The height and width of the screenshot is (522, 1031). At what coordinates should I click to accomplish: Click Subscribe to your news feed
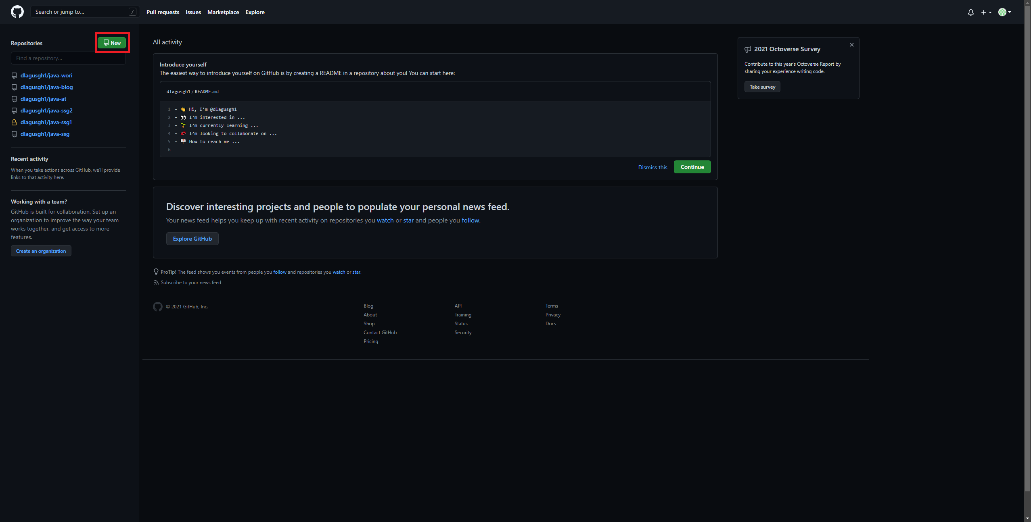[x=191, y=283]
